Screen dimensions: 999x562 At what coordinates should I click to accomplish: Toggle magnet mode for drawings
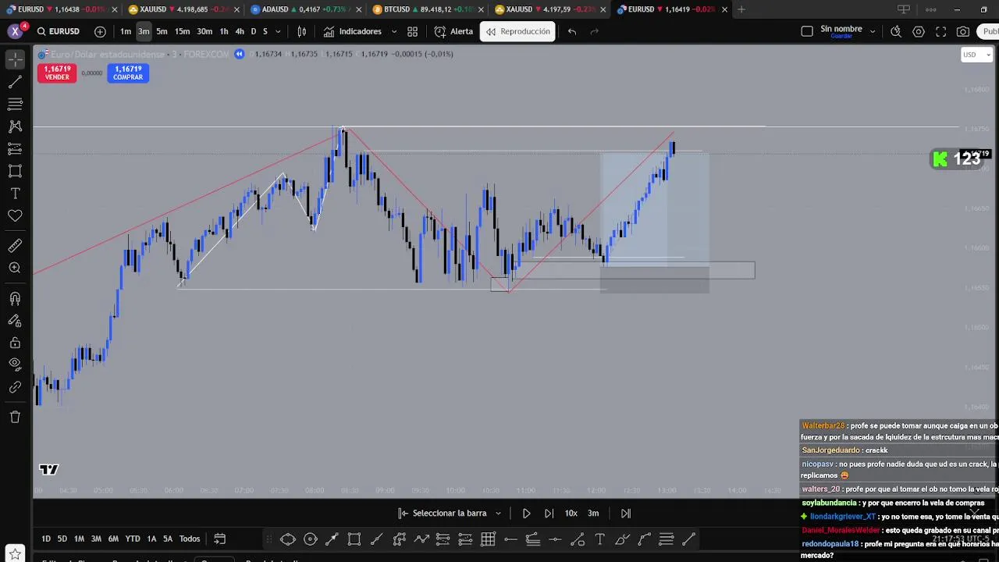coord(15,298)
